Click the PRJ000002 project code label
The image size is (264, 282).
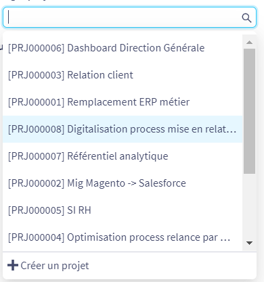37,183
